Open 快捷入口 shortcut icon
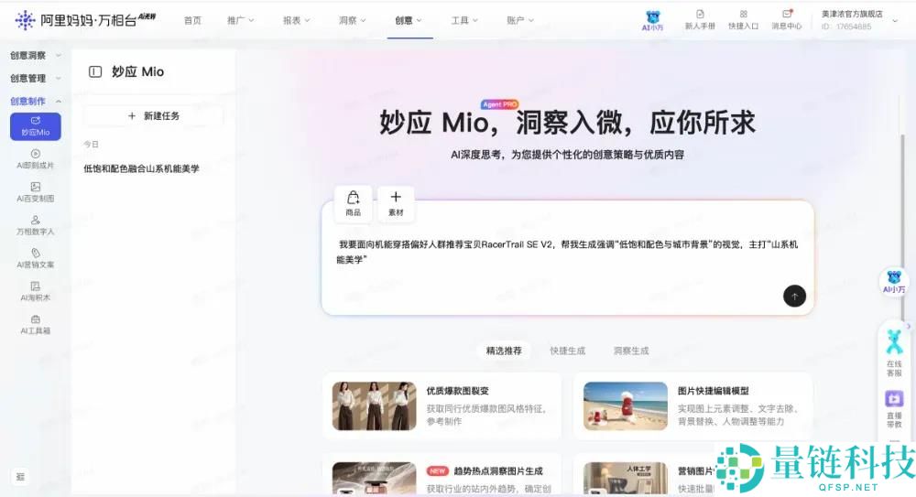This screenshot has width=916, height=497. click(x=743, y=20)
